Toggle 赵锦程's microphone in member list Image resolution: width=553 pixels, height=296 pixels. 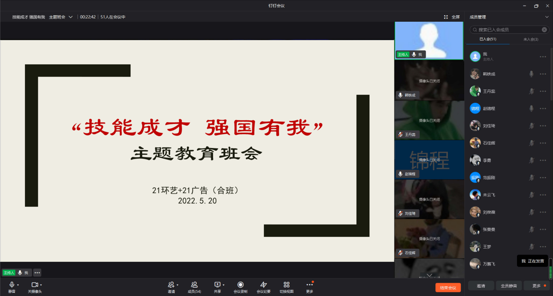(x=531, y=108)
